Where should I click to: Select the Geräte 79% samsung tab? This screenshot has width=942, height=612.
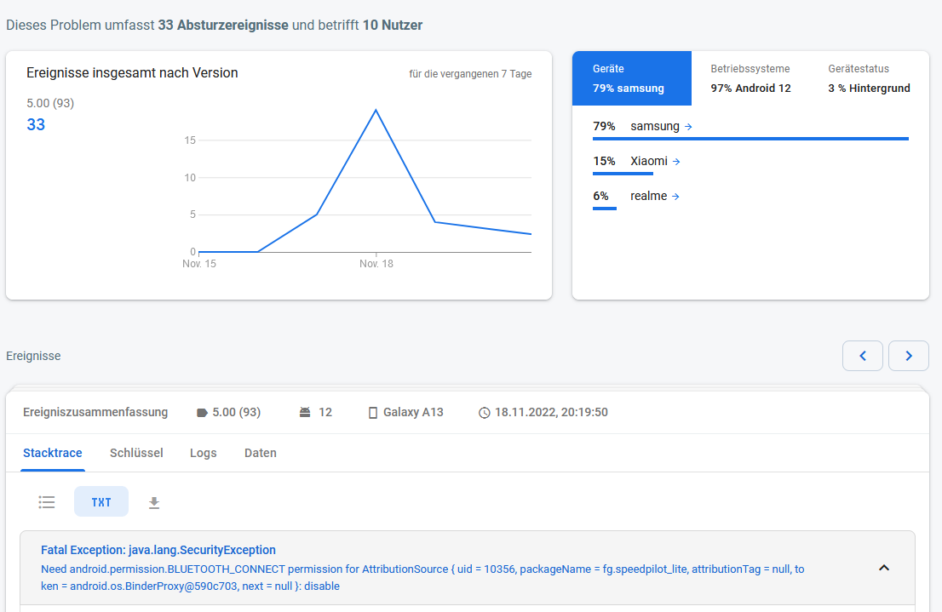pos(631,78)
